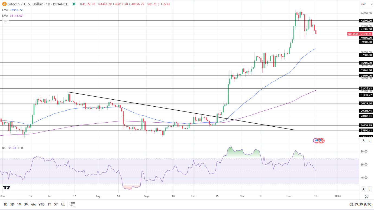Click the 30139.60 horizontal line label

pyautogui.click(x=366, y=103)
